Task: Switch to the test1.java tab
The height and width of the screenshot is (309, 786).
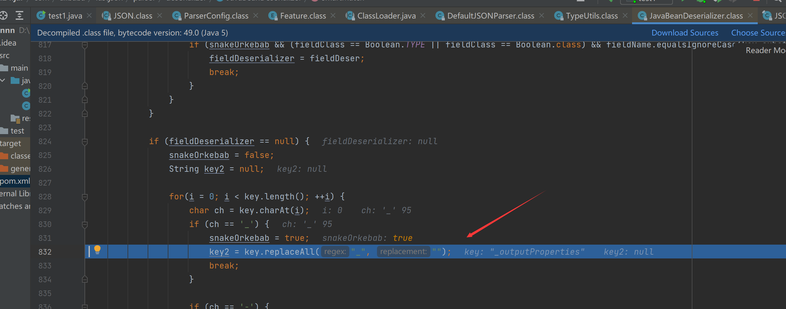Action: point(65,16)
